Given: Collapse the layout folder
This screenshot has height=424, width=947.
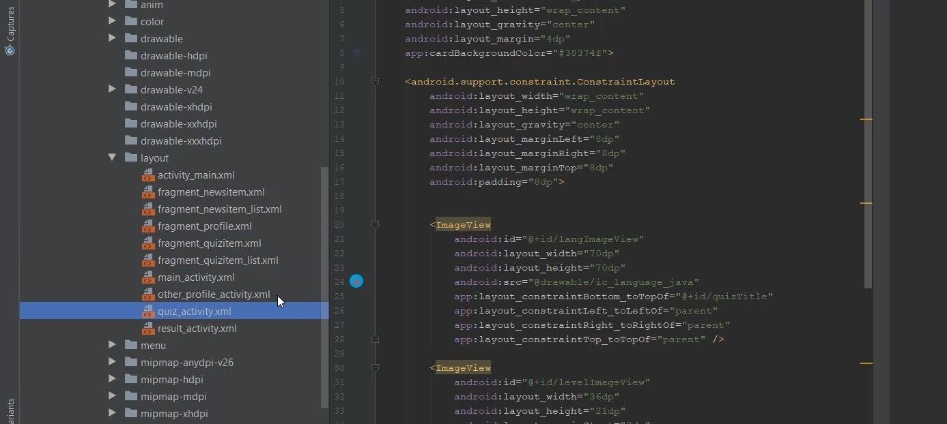Looking at the screenshot, I should [112, 158].
